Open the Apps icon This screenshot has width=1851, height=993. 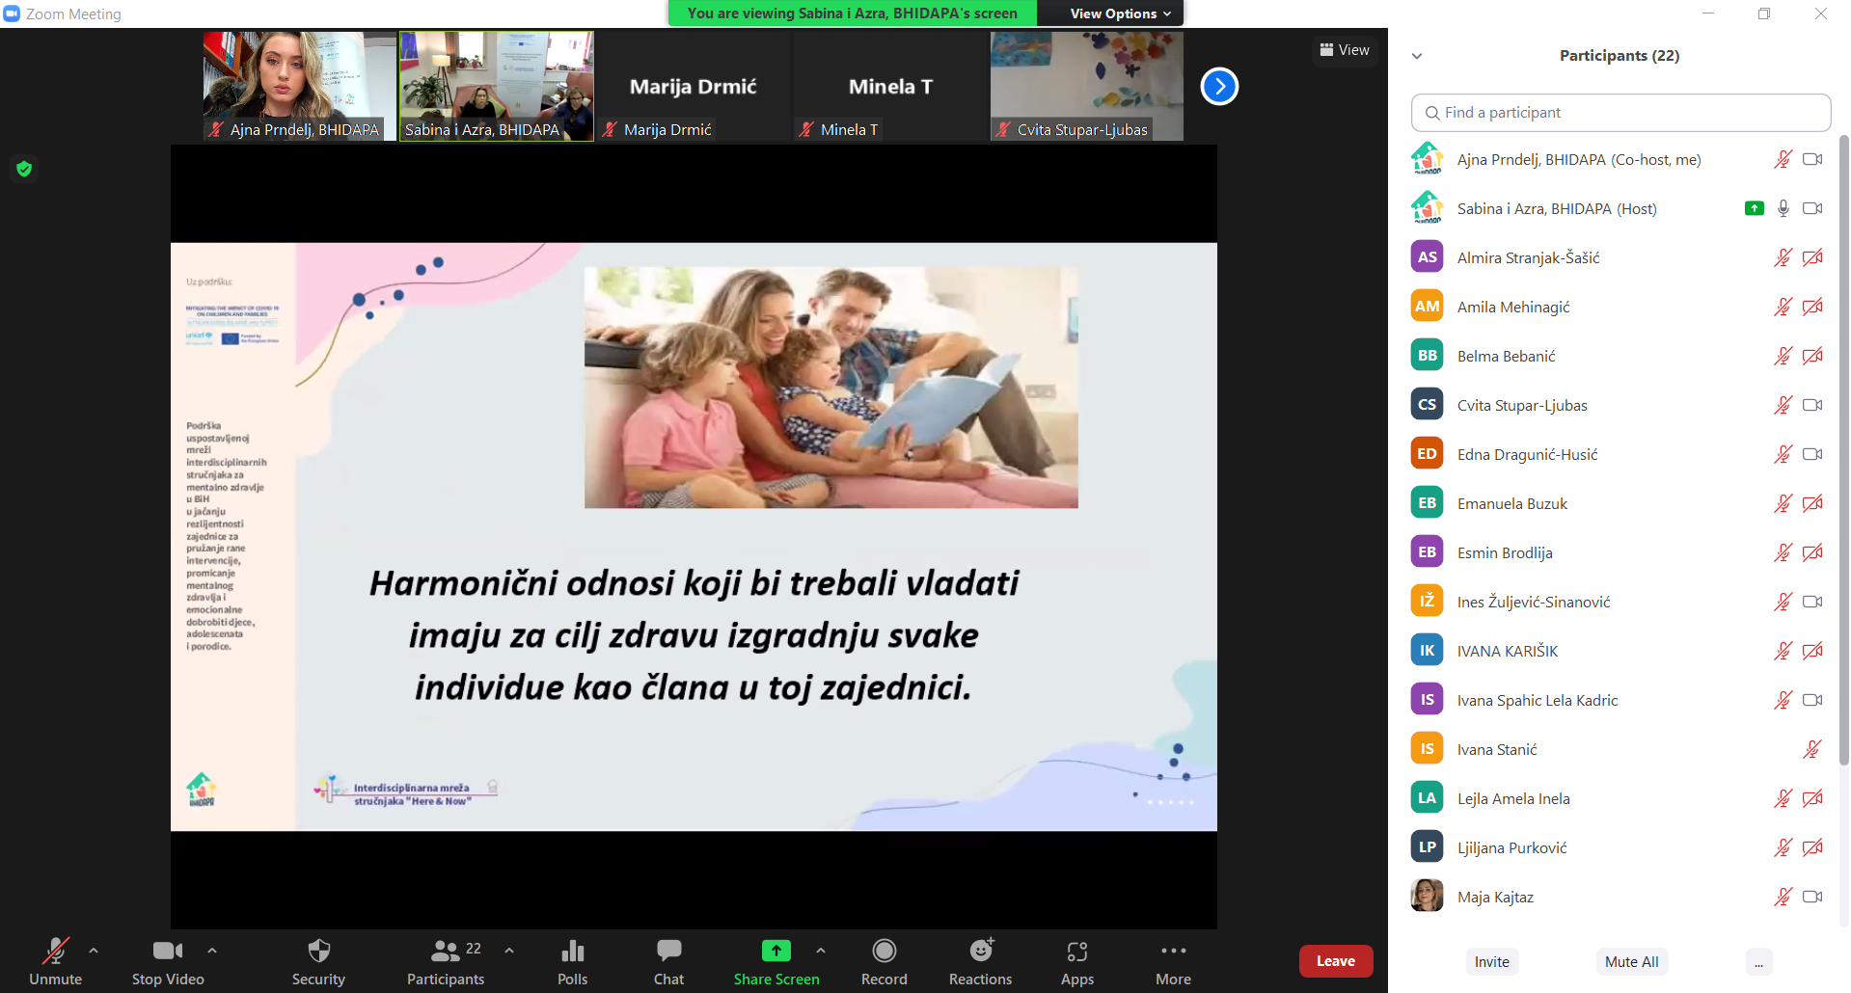[x=1076, y=952]
